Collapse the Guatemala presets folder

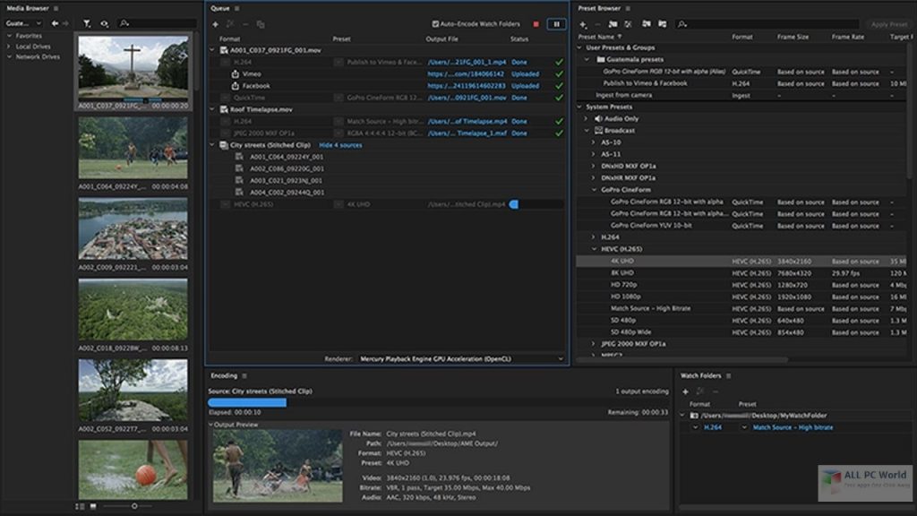pyautogui.click(x=587, y=59)
